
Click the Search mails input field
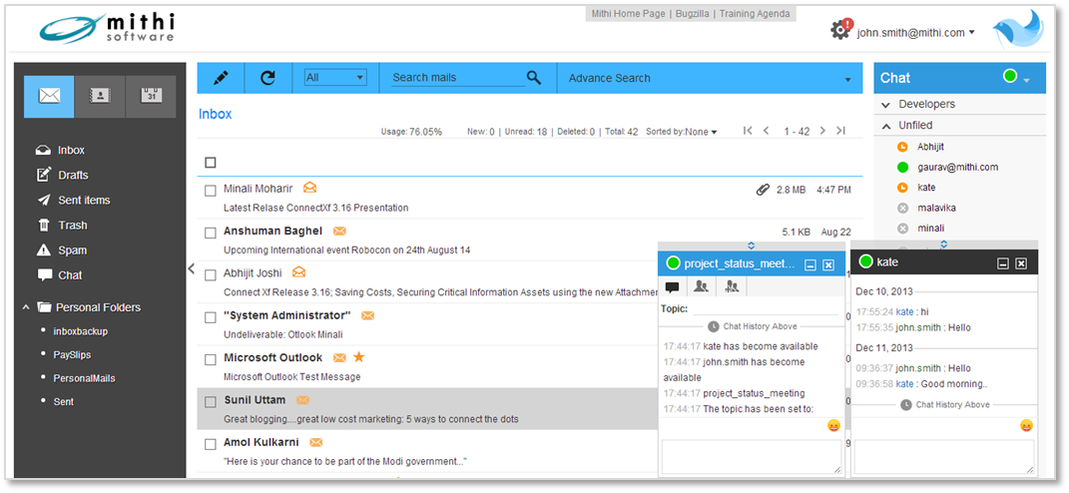point(457,78)
